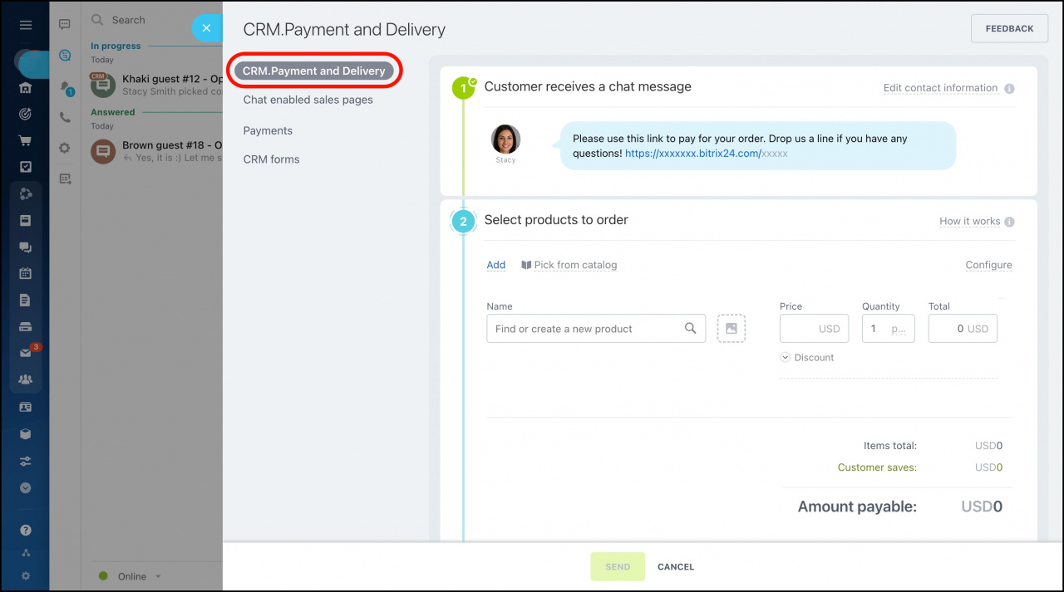Viewport: 1064px width, 592px height.
Task: Click info icon next to Edit contact information
Action: click(1009, 89)
